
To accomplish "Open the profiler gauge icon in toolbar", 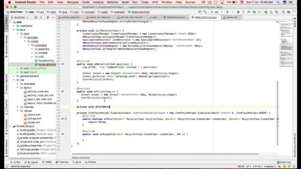I will pyautogui.click(x=249, y=12).
